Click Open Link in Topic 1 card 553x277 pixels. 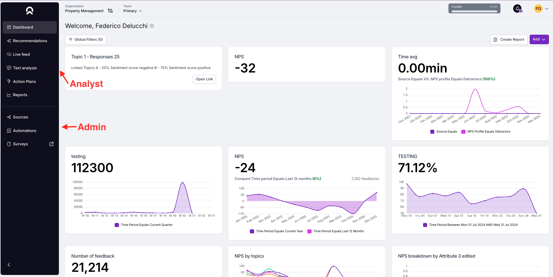204,79
